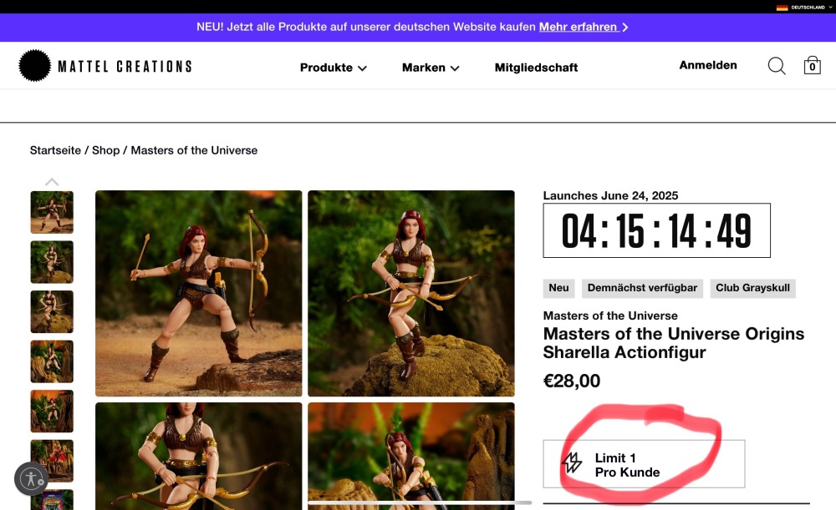Open the bottom-right jungle scene image

pyautogui.click(x=411, y=457)
